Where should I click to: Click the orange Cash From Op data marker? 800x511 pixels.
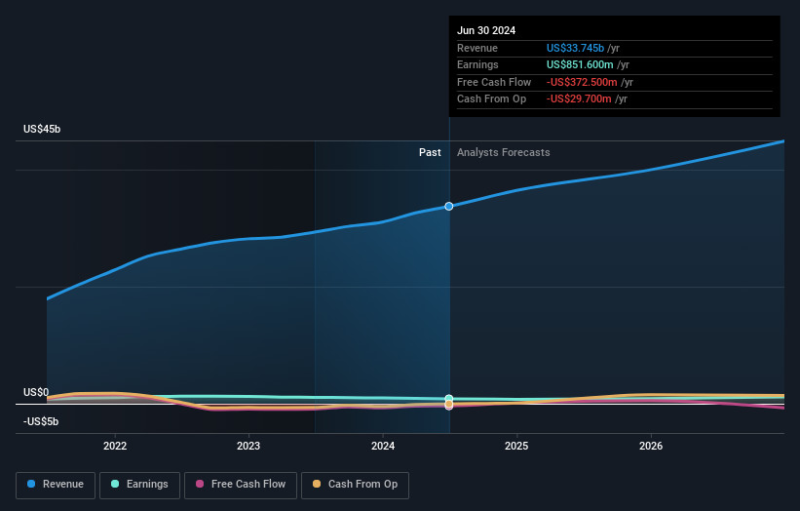click(449, 405)
